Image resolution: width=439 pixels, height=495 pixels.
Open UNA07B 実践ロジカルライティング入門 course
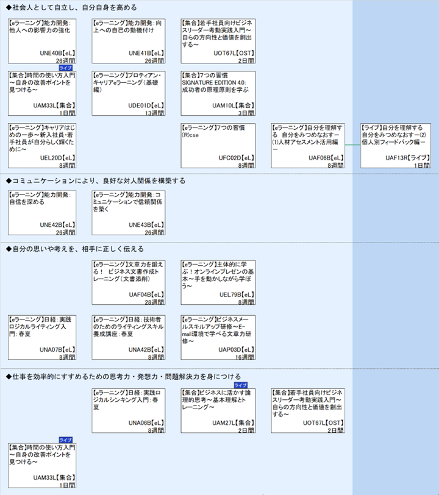click(42, 338)
